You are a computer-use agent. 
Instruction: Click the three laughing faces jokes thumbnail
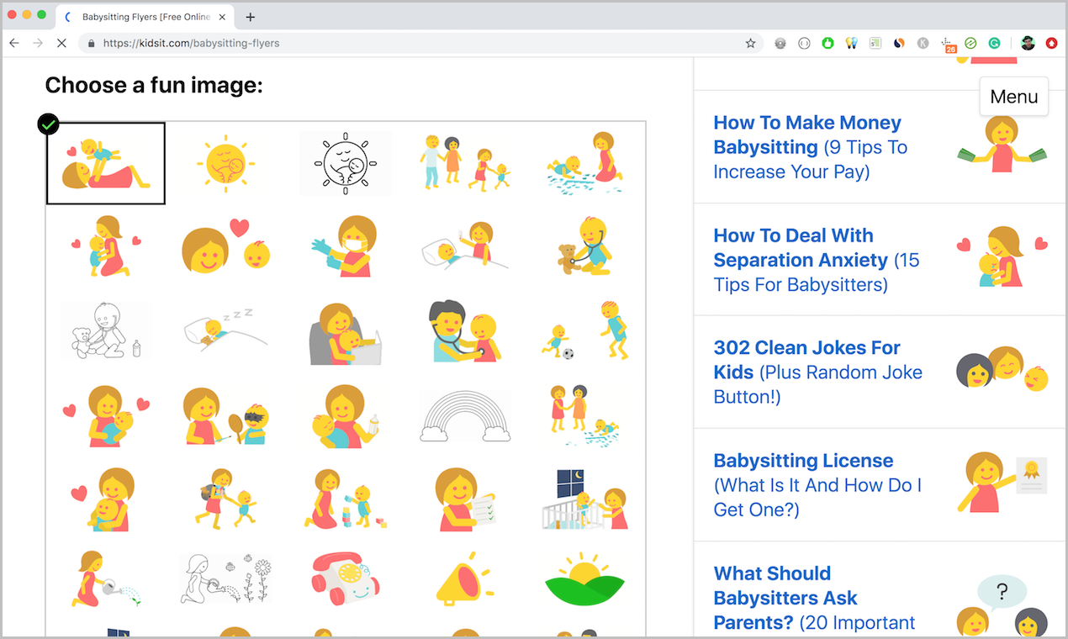(x=1002, y=370)
